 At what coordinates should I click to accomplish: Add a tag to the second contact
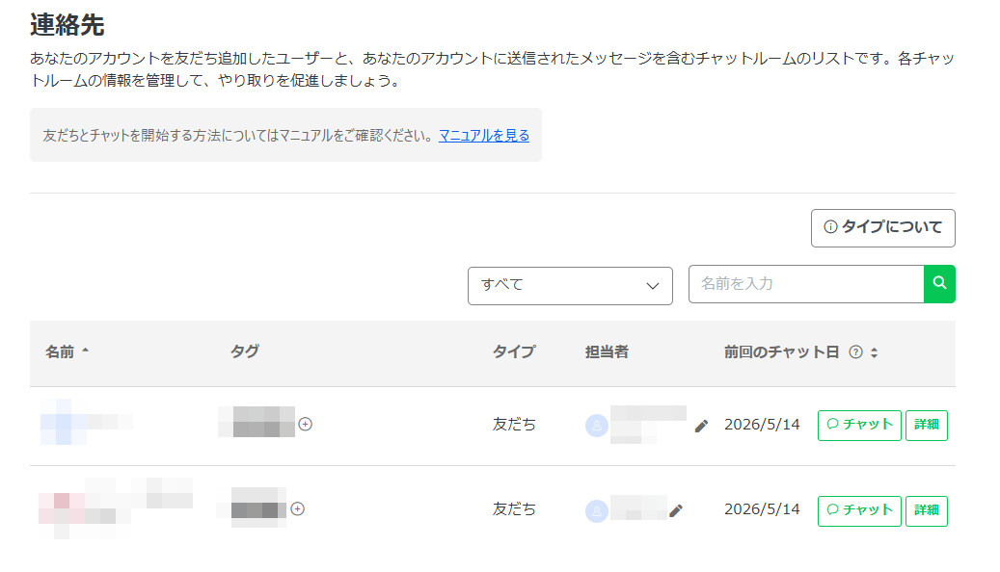click(297, 509)
